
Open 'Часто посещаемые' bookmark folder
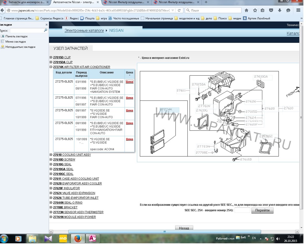coord(124,19)
